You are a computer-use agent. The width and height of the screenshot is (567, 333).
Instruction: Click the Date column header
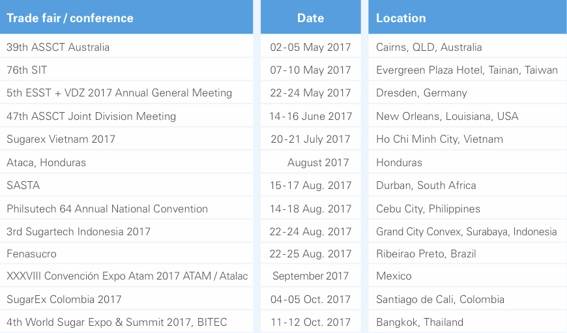(310, 18)
